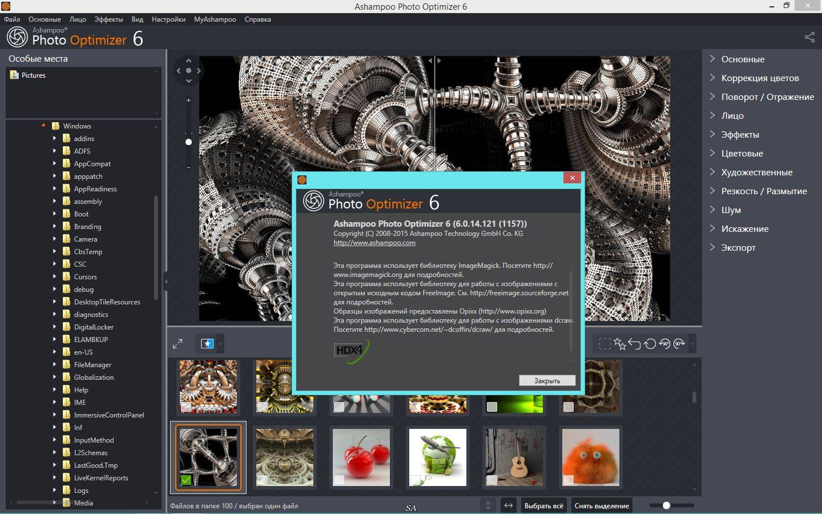Collapse the left folder panel with the side handle

coord(166,282)
